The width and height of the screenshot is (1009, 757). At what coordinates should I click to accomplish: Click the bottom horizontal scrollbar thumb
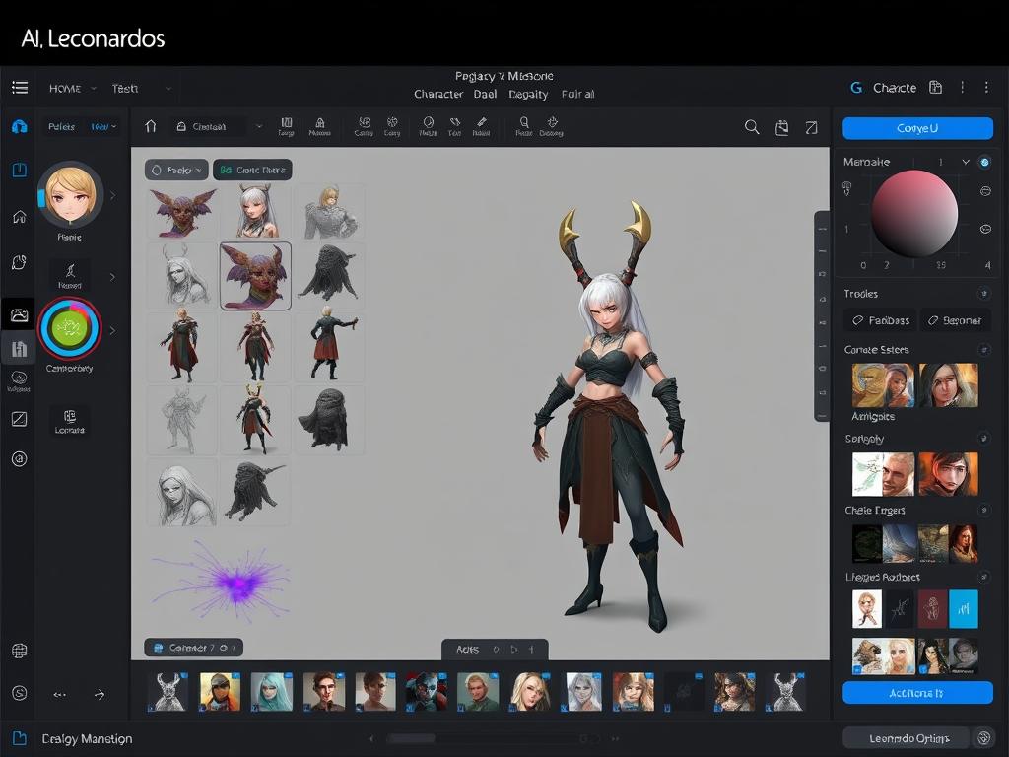point(411,738)
